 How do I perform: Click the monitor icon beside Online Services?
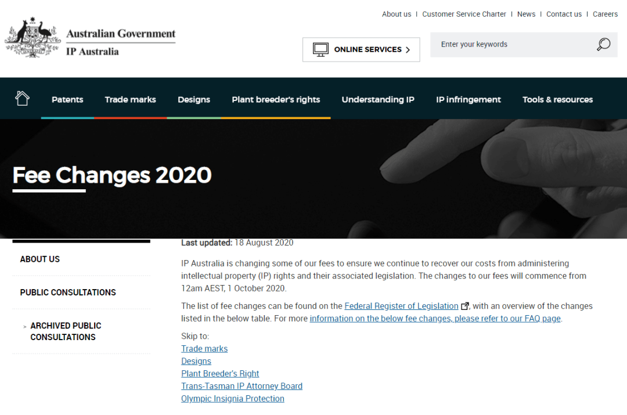320,49
